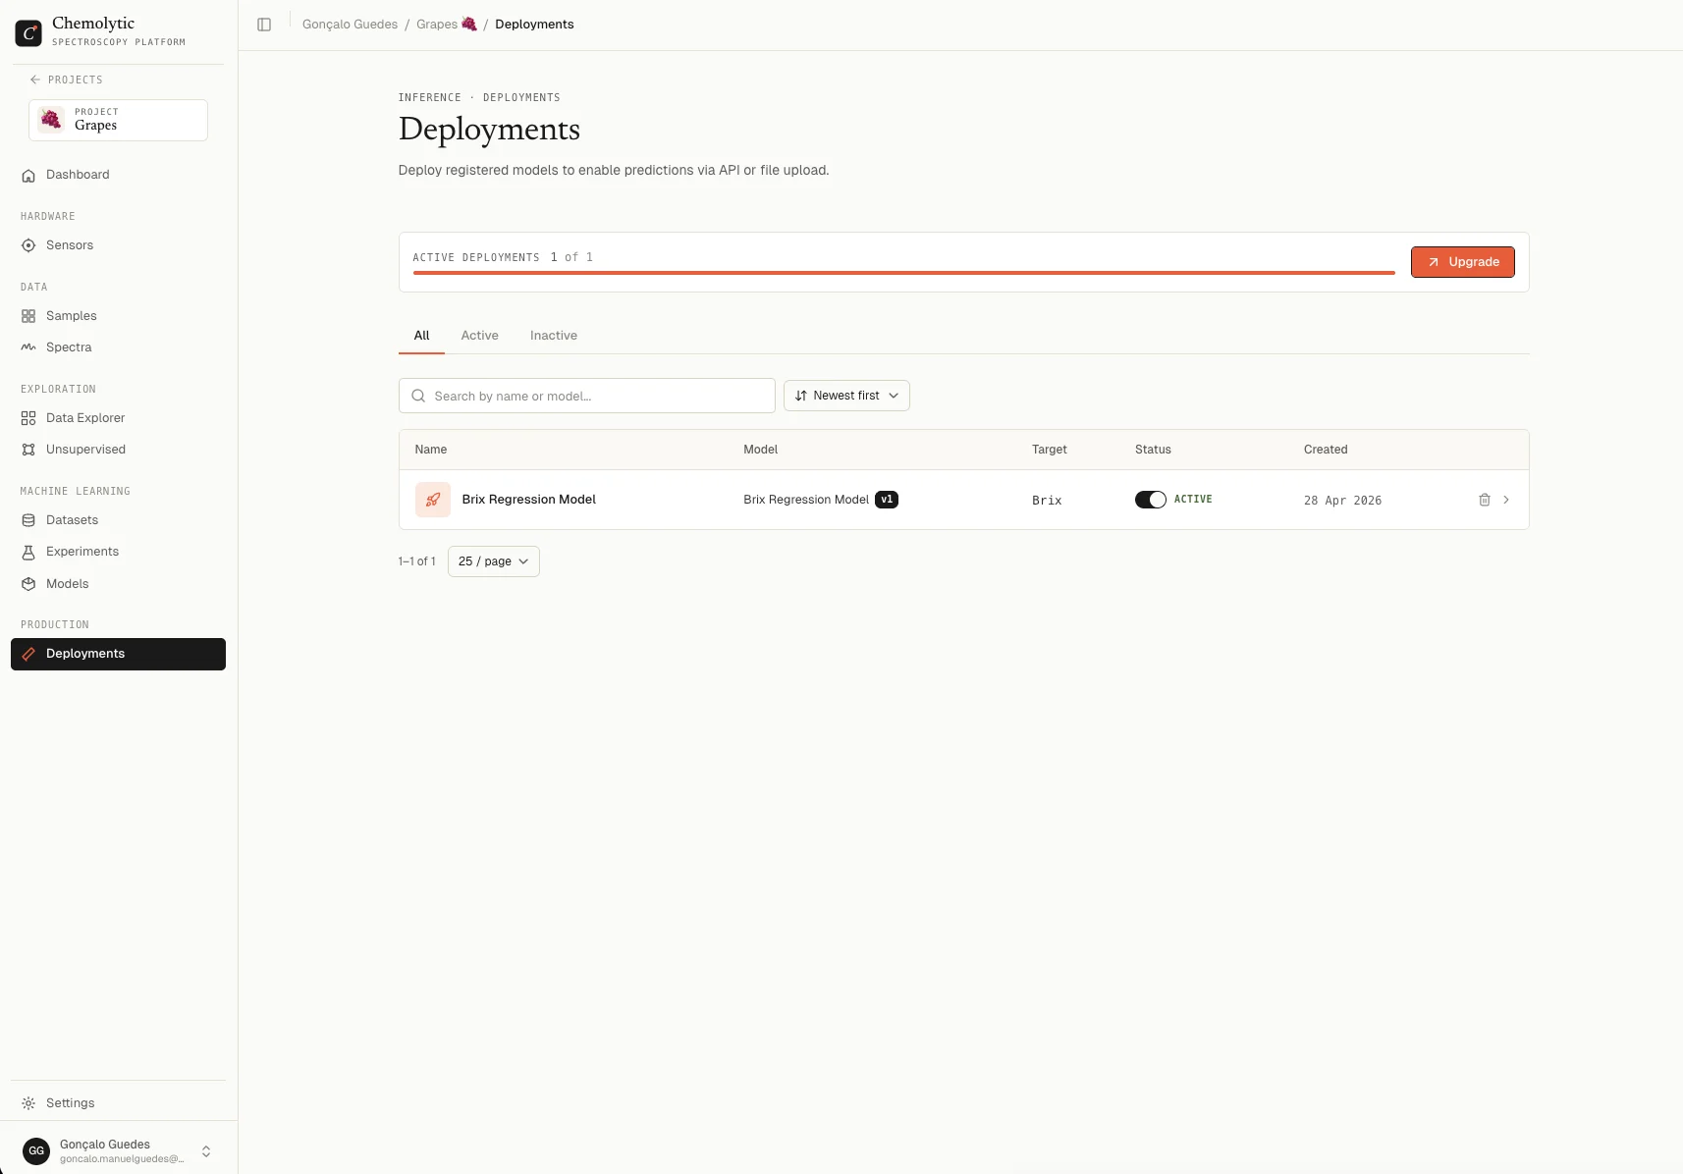Click the search magnifier icon
Image resolution: width=1683 pixels, height=1174 pixels.
tap(418, 396)
